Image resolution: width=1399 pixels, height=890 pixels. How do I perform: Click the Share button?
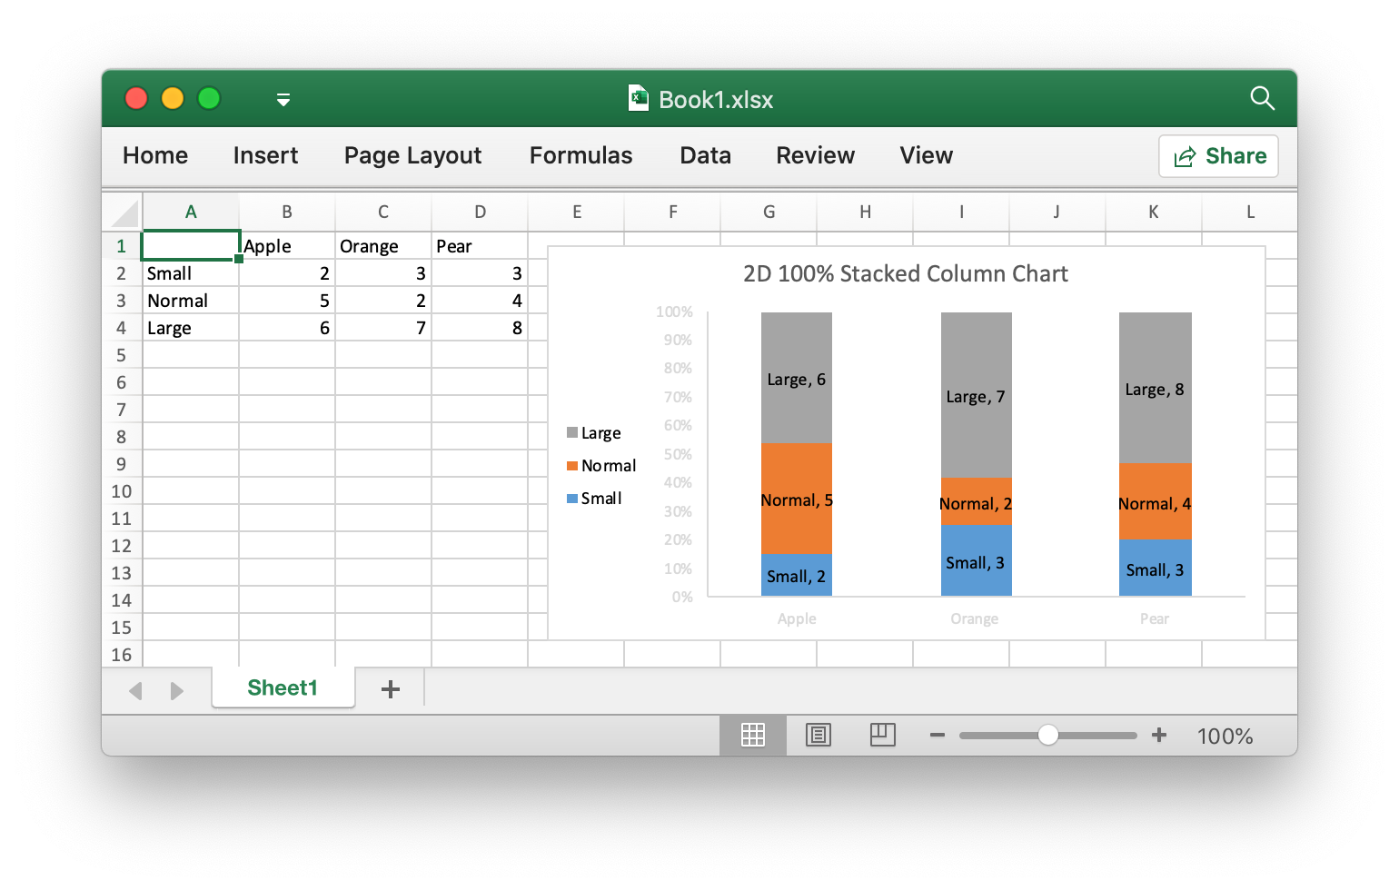[x=1217, y=155]
